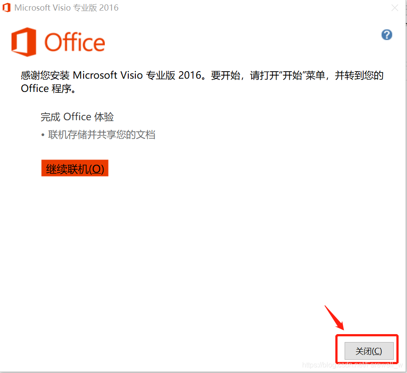Image resolution: width=407 pixels, height=373 pixels.
Task: Close the Visio installer window with X
Action: (395, 8)
